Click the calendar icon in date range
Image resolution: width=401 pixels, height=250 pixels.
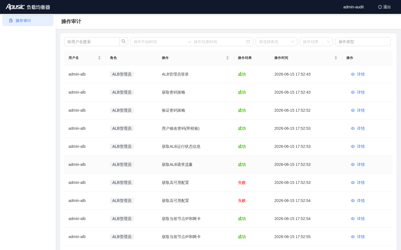tap(248, 42)
